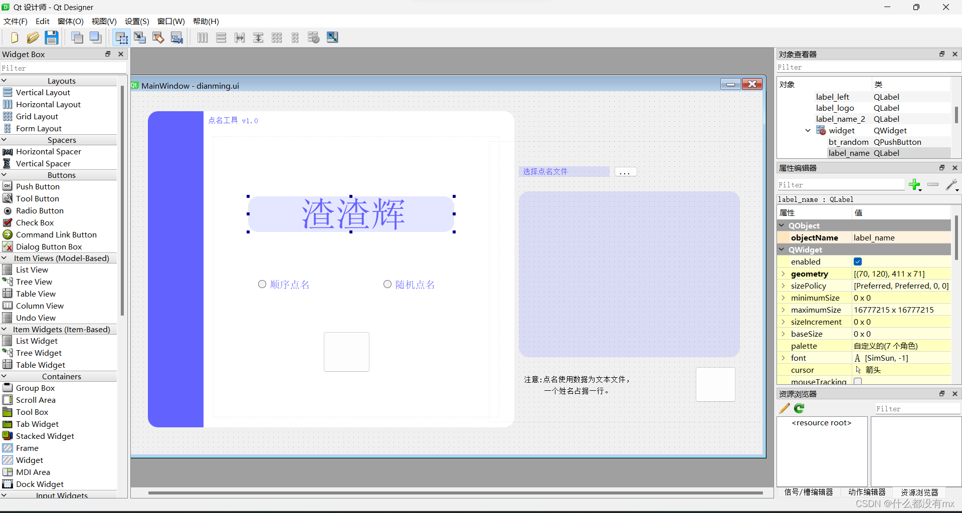Click the New form toolbar icon
962x513 pixels.
click(15, 38)
